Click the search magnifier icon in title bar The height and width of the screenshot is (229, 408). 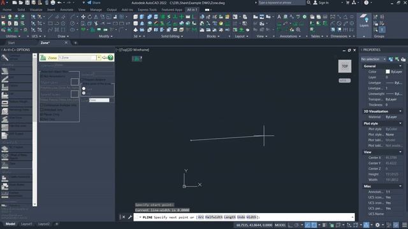click(309, 3)
